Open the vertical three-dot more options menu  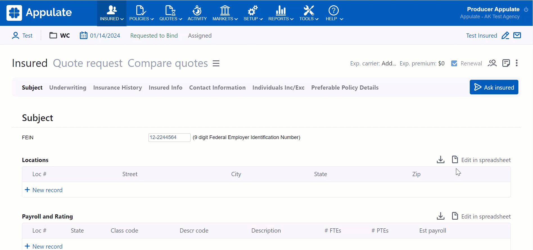pos(517,63)
